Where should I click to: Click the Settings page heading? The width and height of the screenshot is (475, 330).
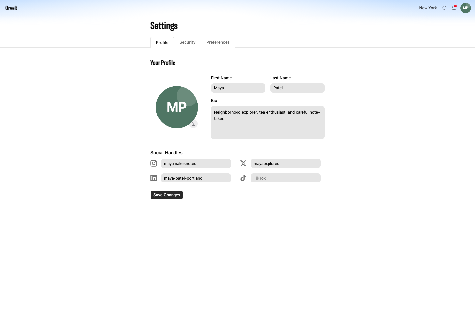pos(164,26)
